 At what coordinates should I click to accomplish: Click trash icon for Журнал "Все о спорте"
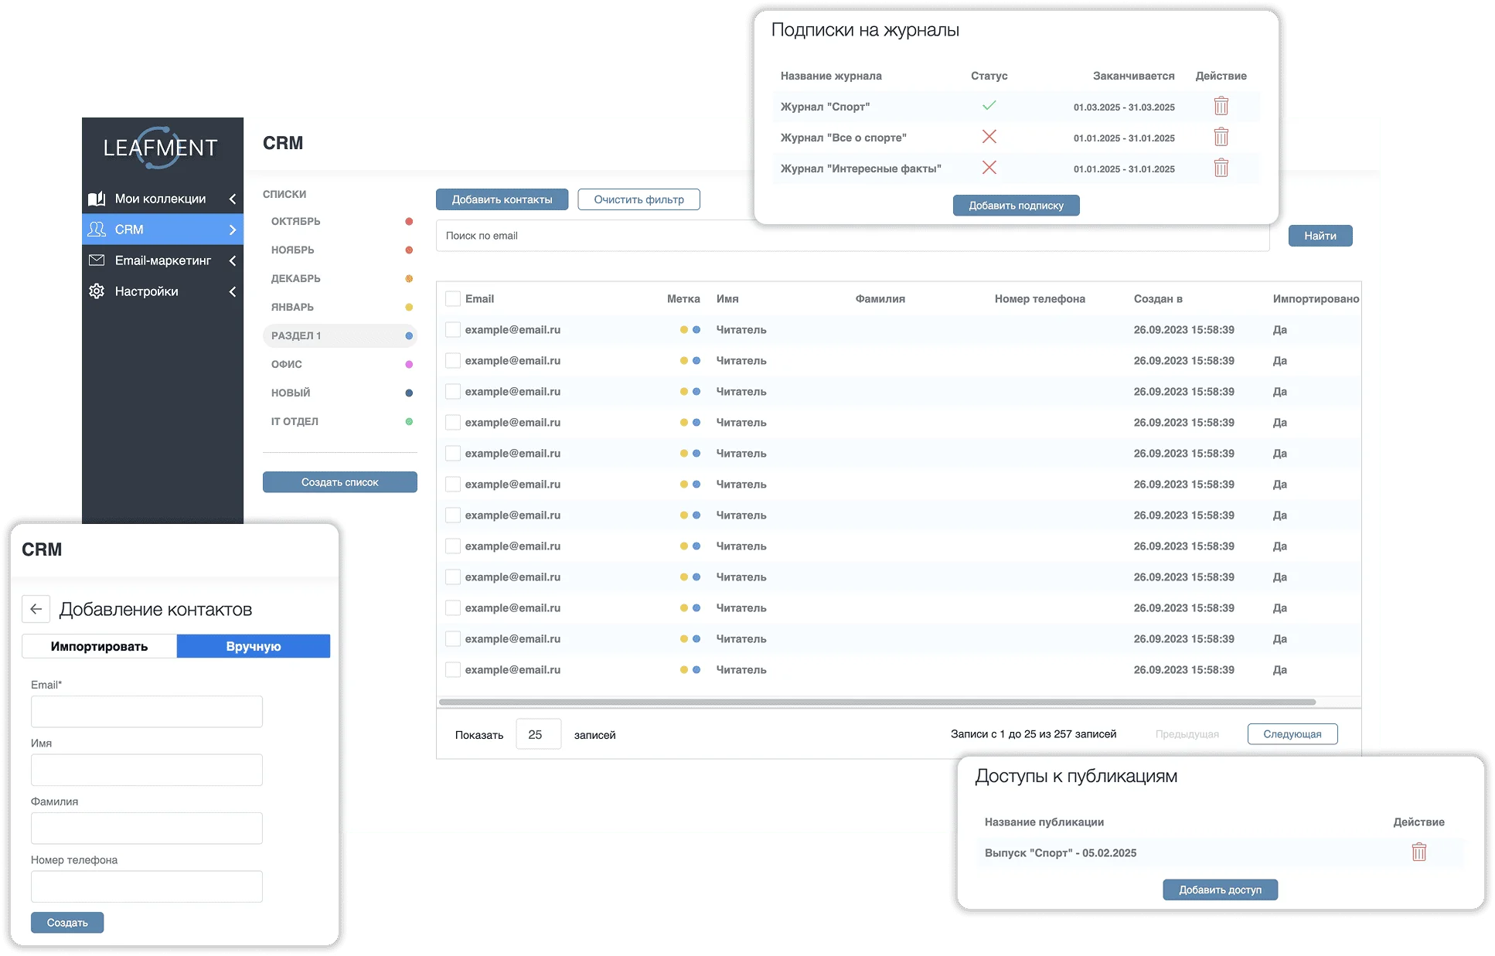(1221, 137)
